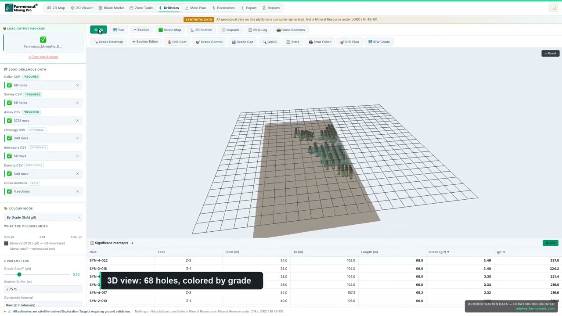Screen dimensions: 562x316
Task: Remove the Cross-Sections file
Action: 77,191
